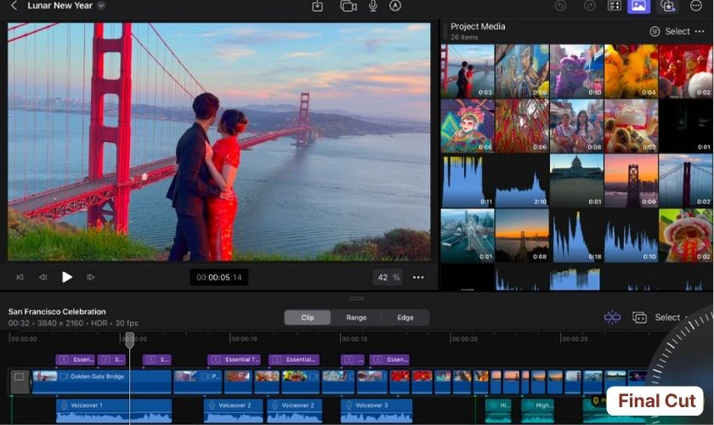Click the 00:00:15 ruler mark
The image size is (714, 425).
[354, 339]
